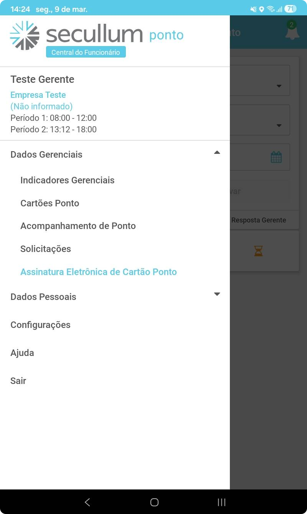This screenshot has height=514, width=307.
Task: Tap the battery indicator in status bar
Action: click(x=290, y=9)
